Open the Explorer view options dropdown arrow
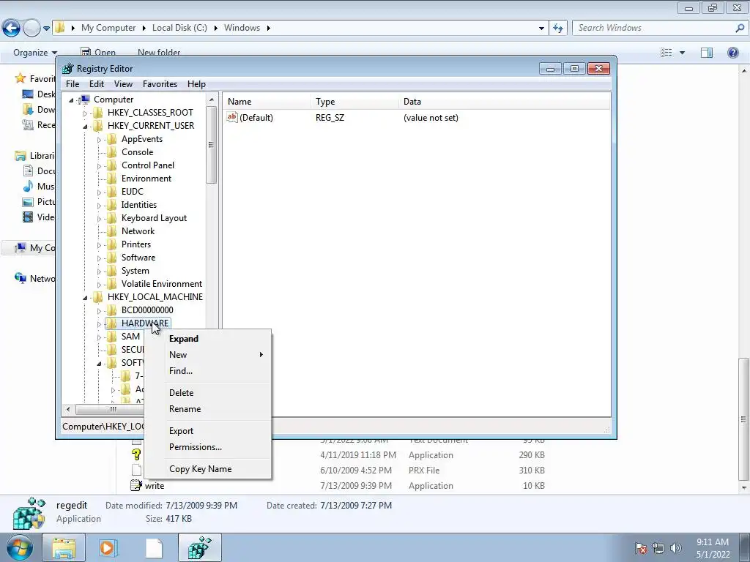Image resolution: width=750 pixels, height=562 pixels. point(682,53)
